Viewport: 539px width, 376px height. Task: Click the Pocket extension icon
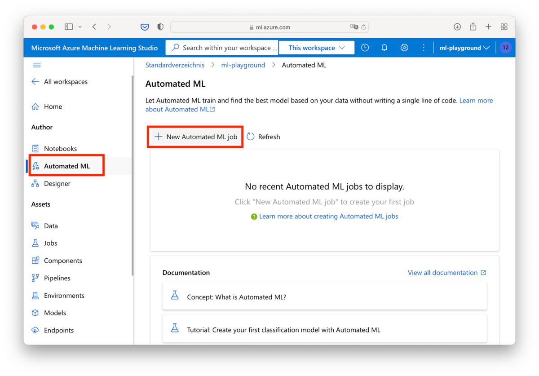pyautogui.click(x=145, y=27)
